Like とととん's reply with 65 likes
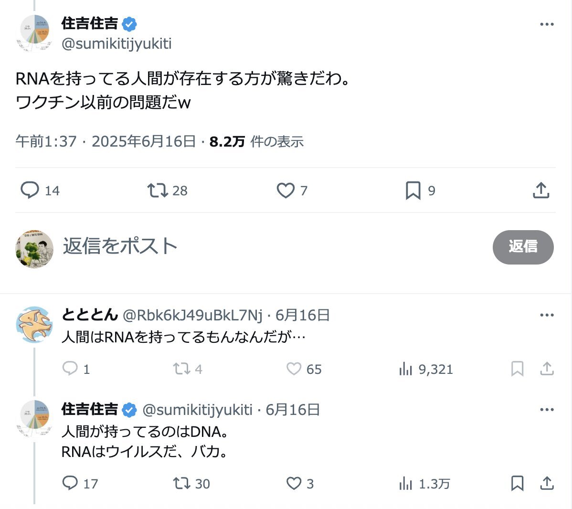572x509 pixels. (294, 369)
